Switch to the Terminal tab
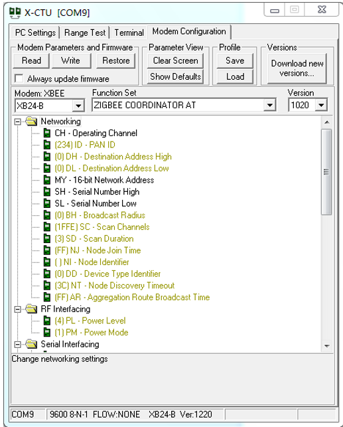 coord(129,33)
